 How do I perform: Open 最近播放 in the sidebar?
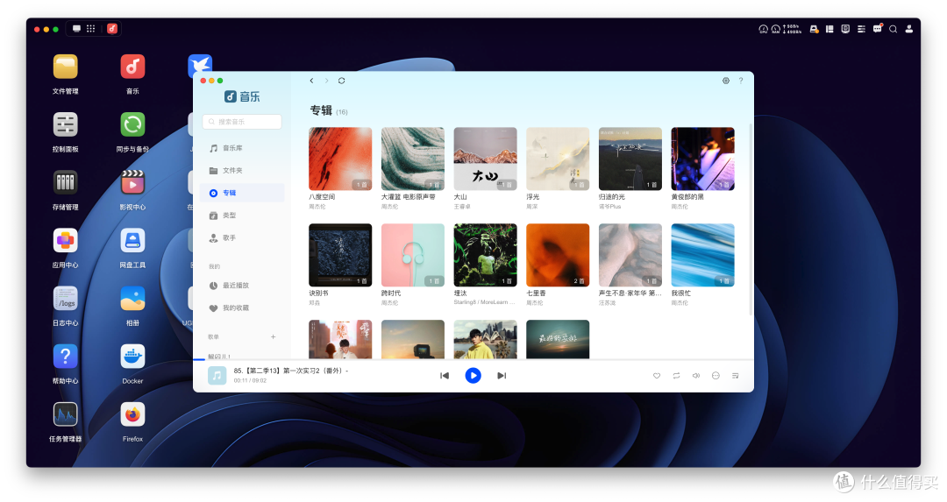click(242, 285)
